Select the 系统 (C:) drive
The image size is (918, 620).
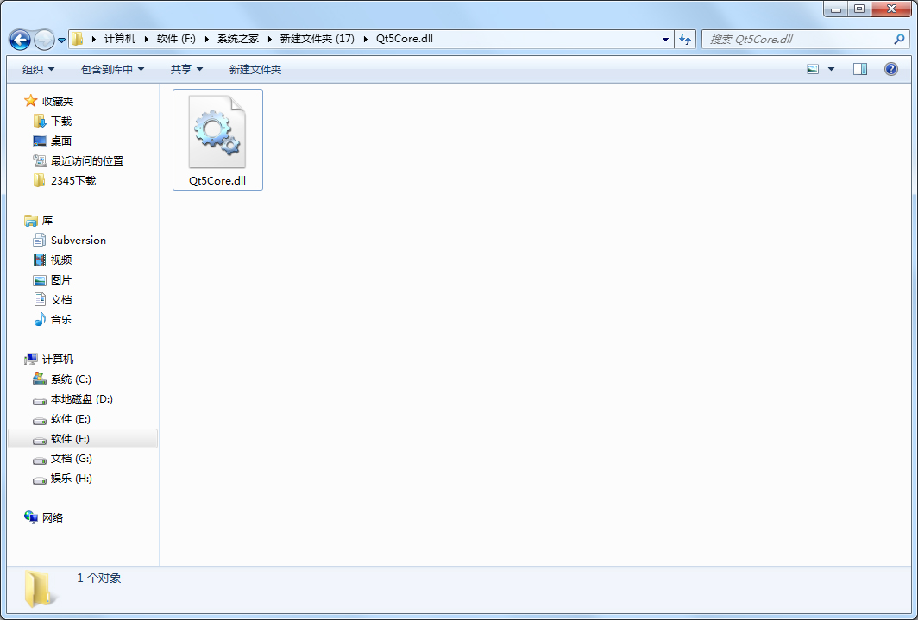click(x=69, y=379)
